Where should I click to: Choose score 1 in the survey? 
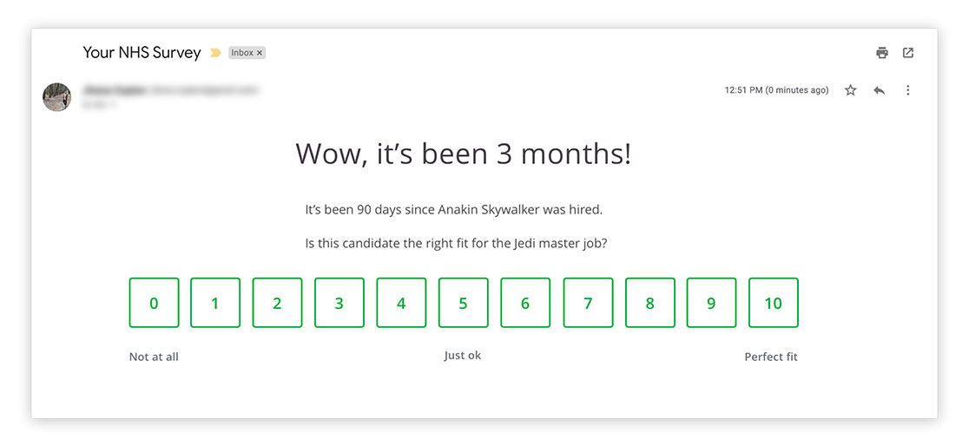(215, 303)
